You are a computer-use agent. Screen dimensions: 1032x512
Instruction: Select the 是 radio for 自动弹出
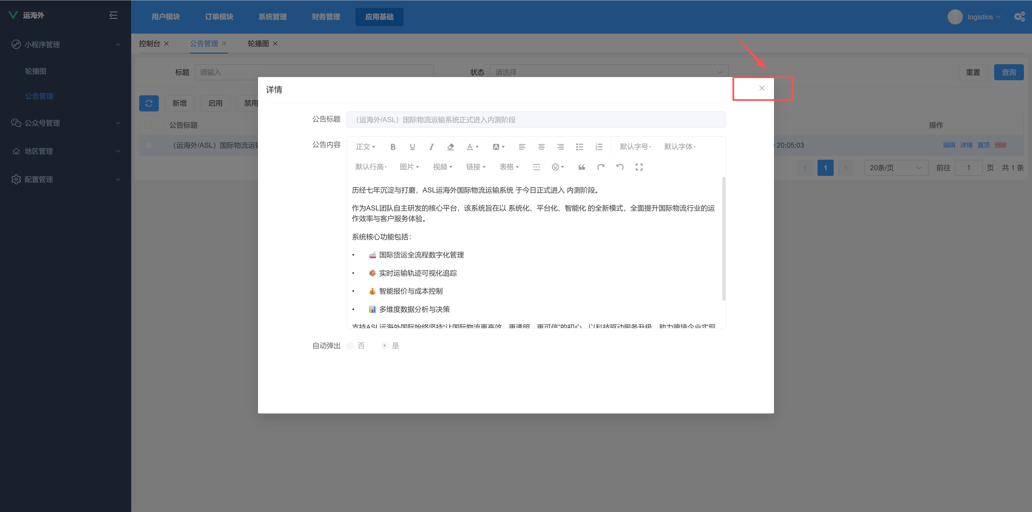[384, 345]
